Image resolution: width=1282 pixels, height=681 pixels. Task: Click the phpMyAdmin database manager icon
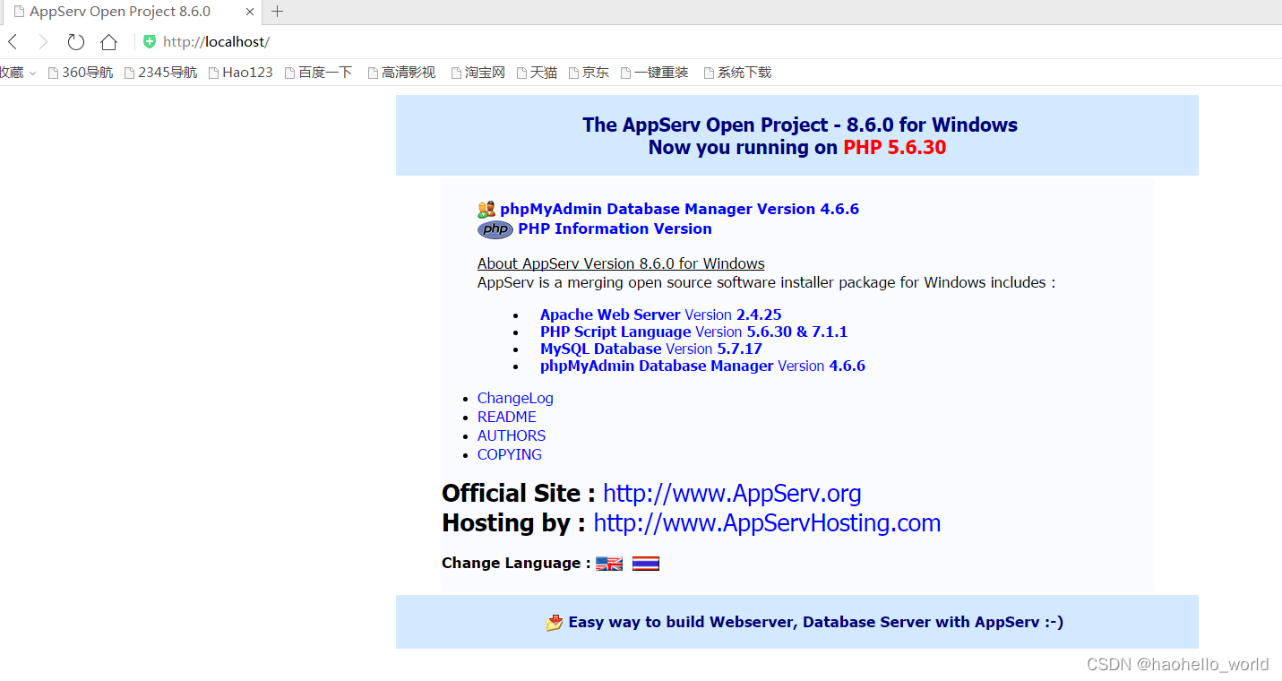click(x=486, y=208)
